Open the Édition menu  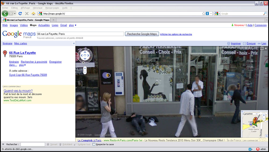(x=15, y=8)
